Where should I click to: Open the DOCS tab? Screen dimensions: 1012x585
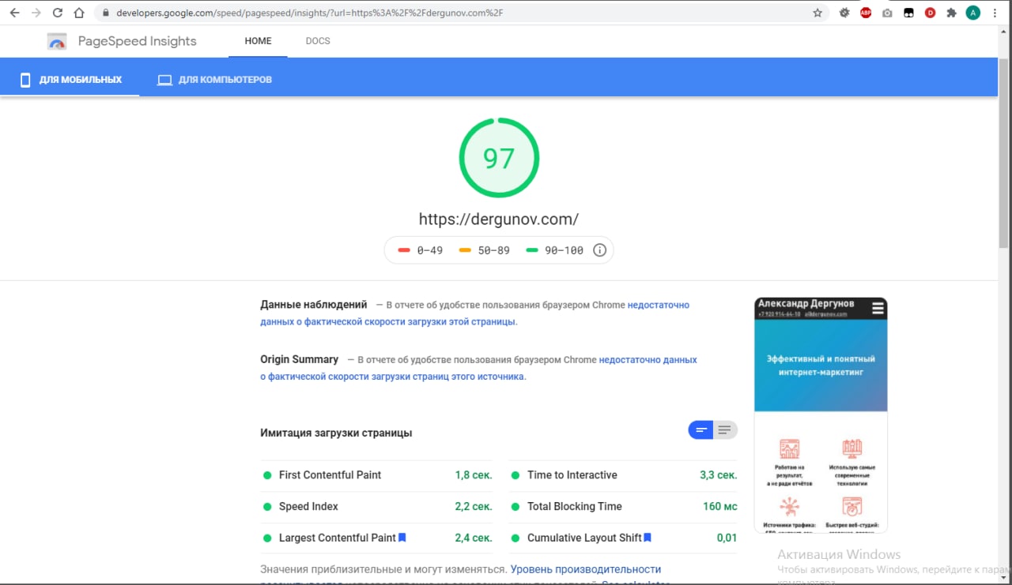[318, 41]
